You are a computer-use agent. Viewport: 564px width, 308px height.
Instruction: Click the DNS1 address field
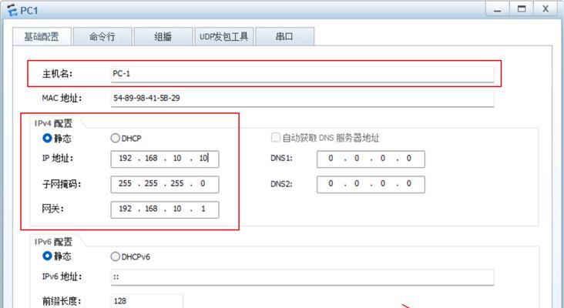(371, 159)
